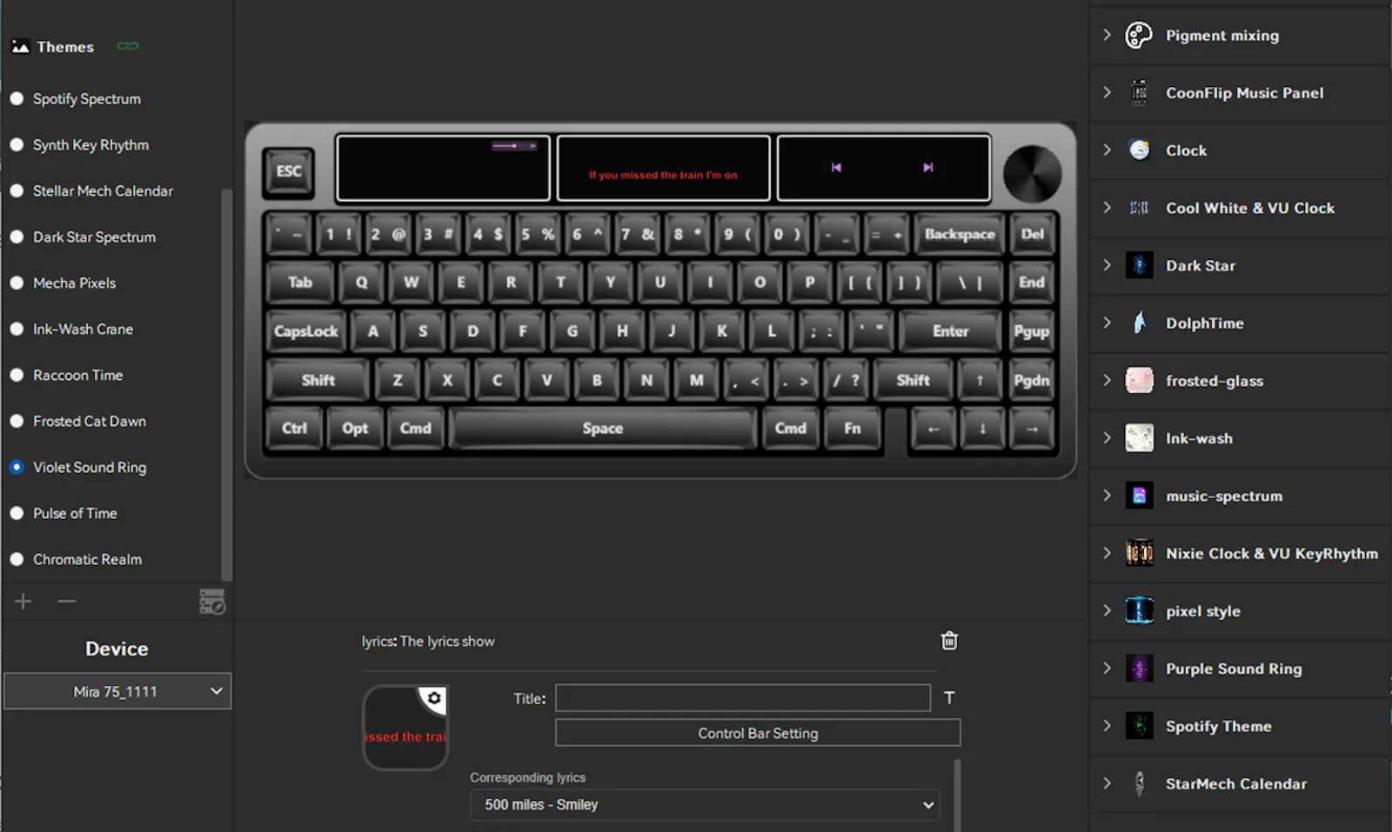Click the Space key on keyboard preview
Viewport: 1392px width, 832px height.
(x=603, y=429)
